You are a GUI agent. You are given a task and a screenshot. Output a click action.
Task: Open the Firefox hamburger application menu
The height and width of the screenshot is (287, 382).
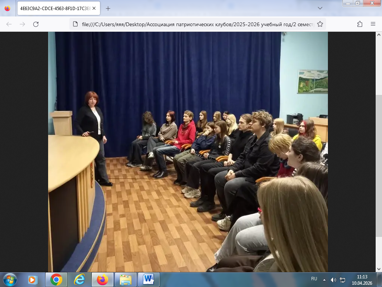pyautogui.click(x=373, y=24)
